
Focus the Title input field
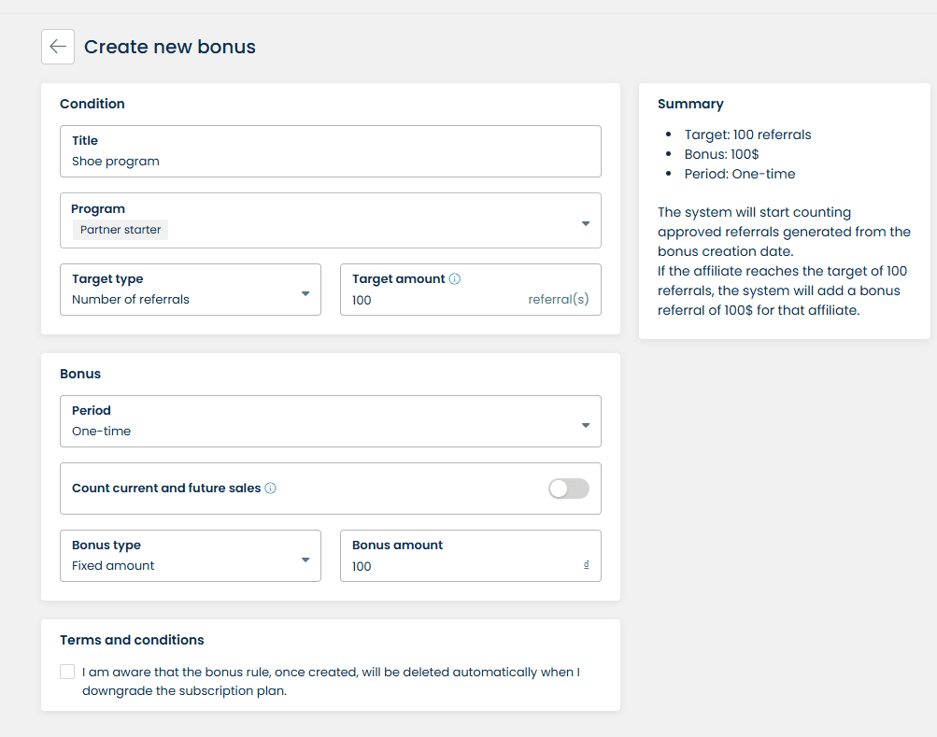tap(331, 162)
